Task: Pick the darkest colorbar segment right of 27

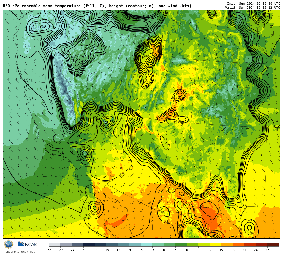Action: pyautogui.click(x=273, y=245)
